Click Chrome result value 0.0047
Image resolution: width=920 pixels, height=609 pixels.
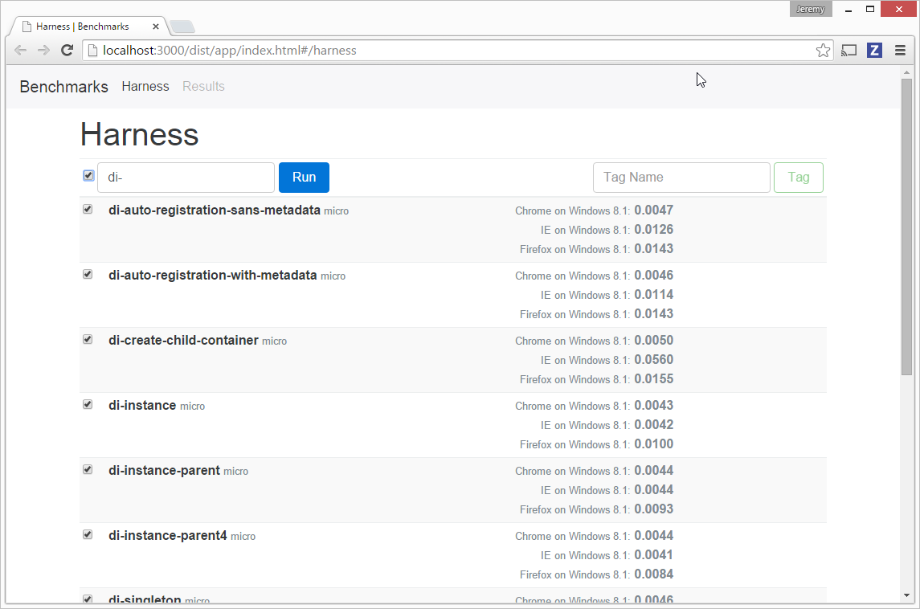[653, 210]
